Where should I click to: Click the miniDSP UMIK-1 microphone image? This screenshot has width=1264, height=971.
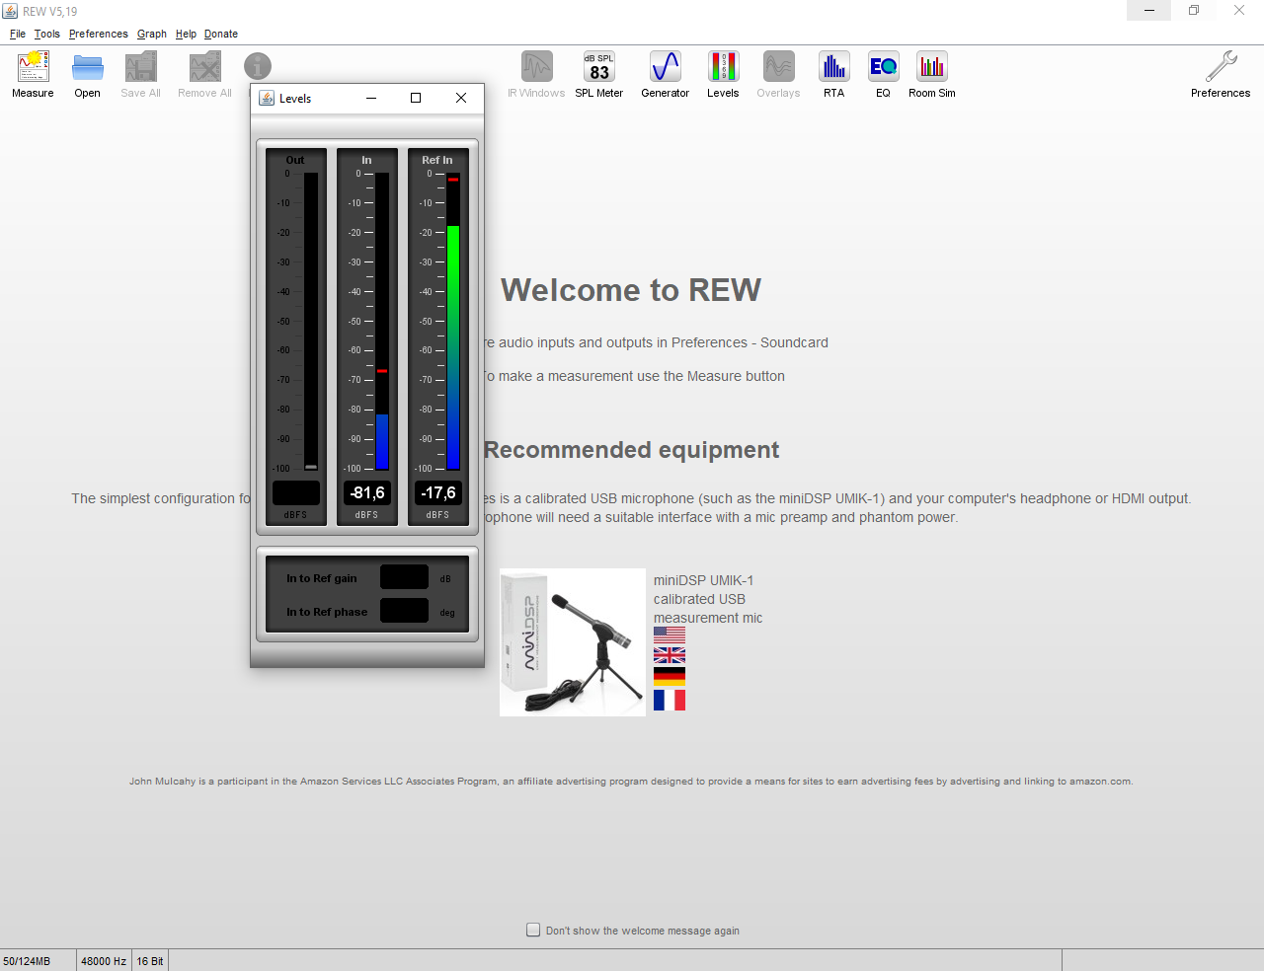[573, 642]
